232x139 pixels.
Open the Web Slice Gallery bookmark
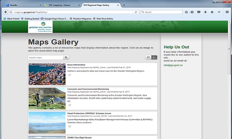click(x=103, y=18)
